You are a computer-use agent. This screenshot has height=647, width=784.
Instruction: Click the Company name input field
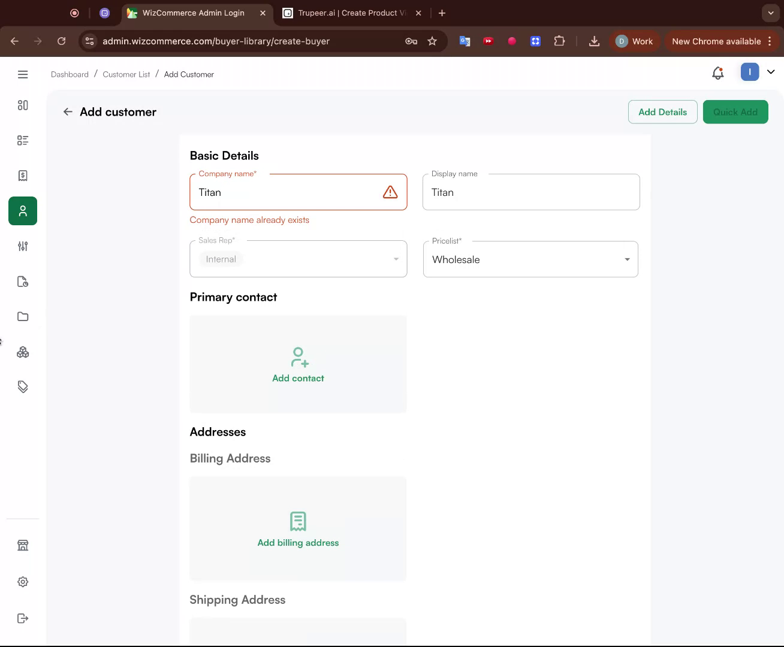[x=298, y=192]
